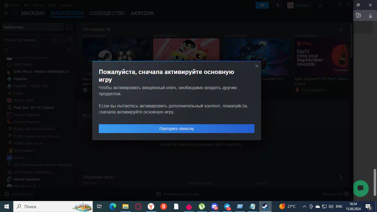Click the library search field
Image resolution: width=377 pixels, height=212 pixels.
[x=34, y=50]
